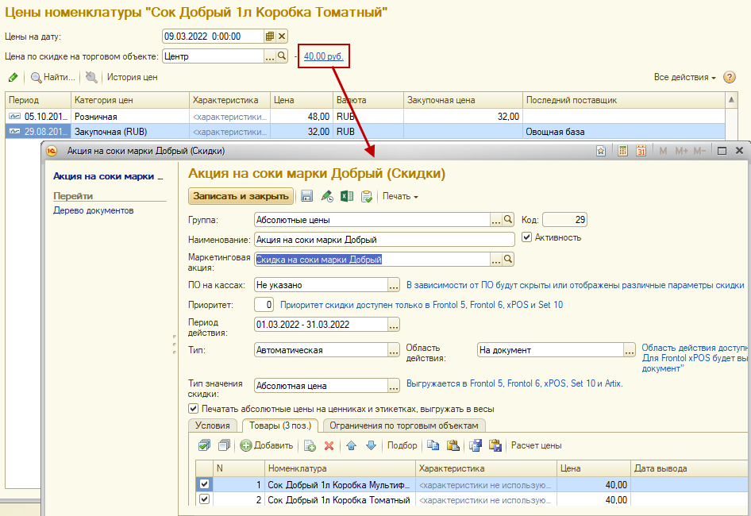Click the edit-with-clock icon next to save
Image resolution: width=751 pixels, height=516 pixels.
click(x=327, y=196)
